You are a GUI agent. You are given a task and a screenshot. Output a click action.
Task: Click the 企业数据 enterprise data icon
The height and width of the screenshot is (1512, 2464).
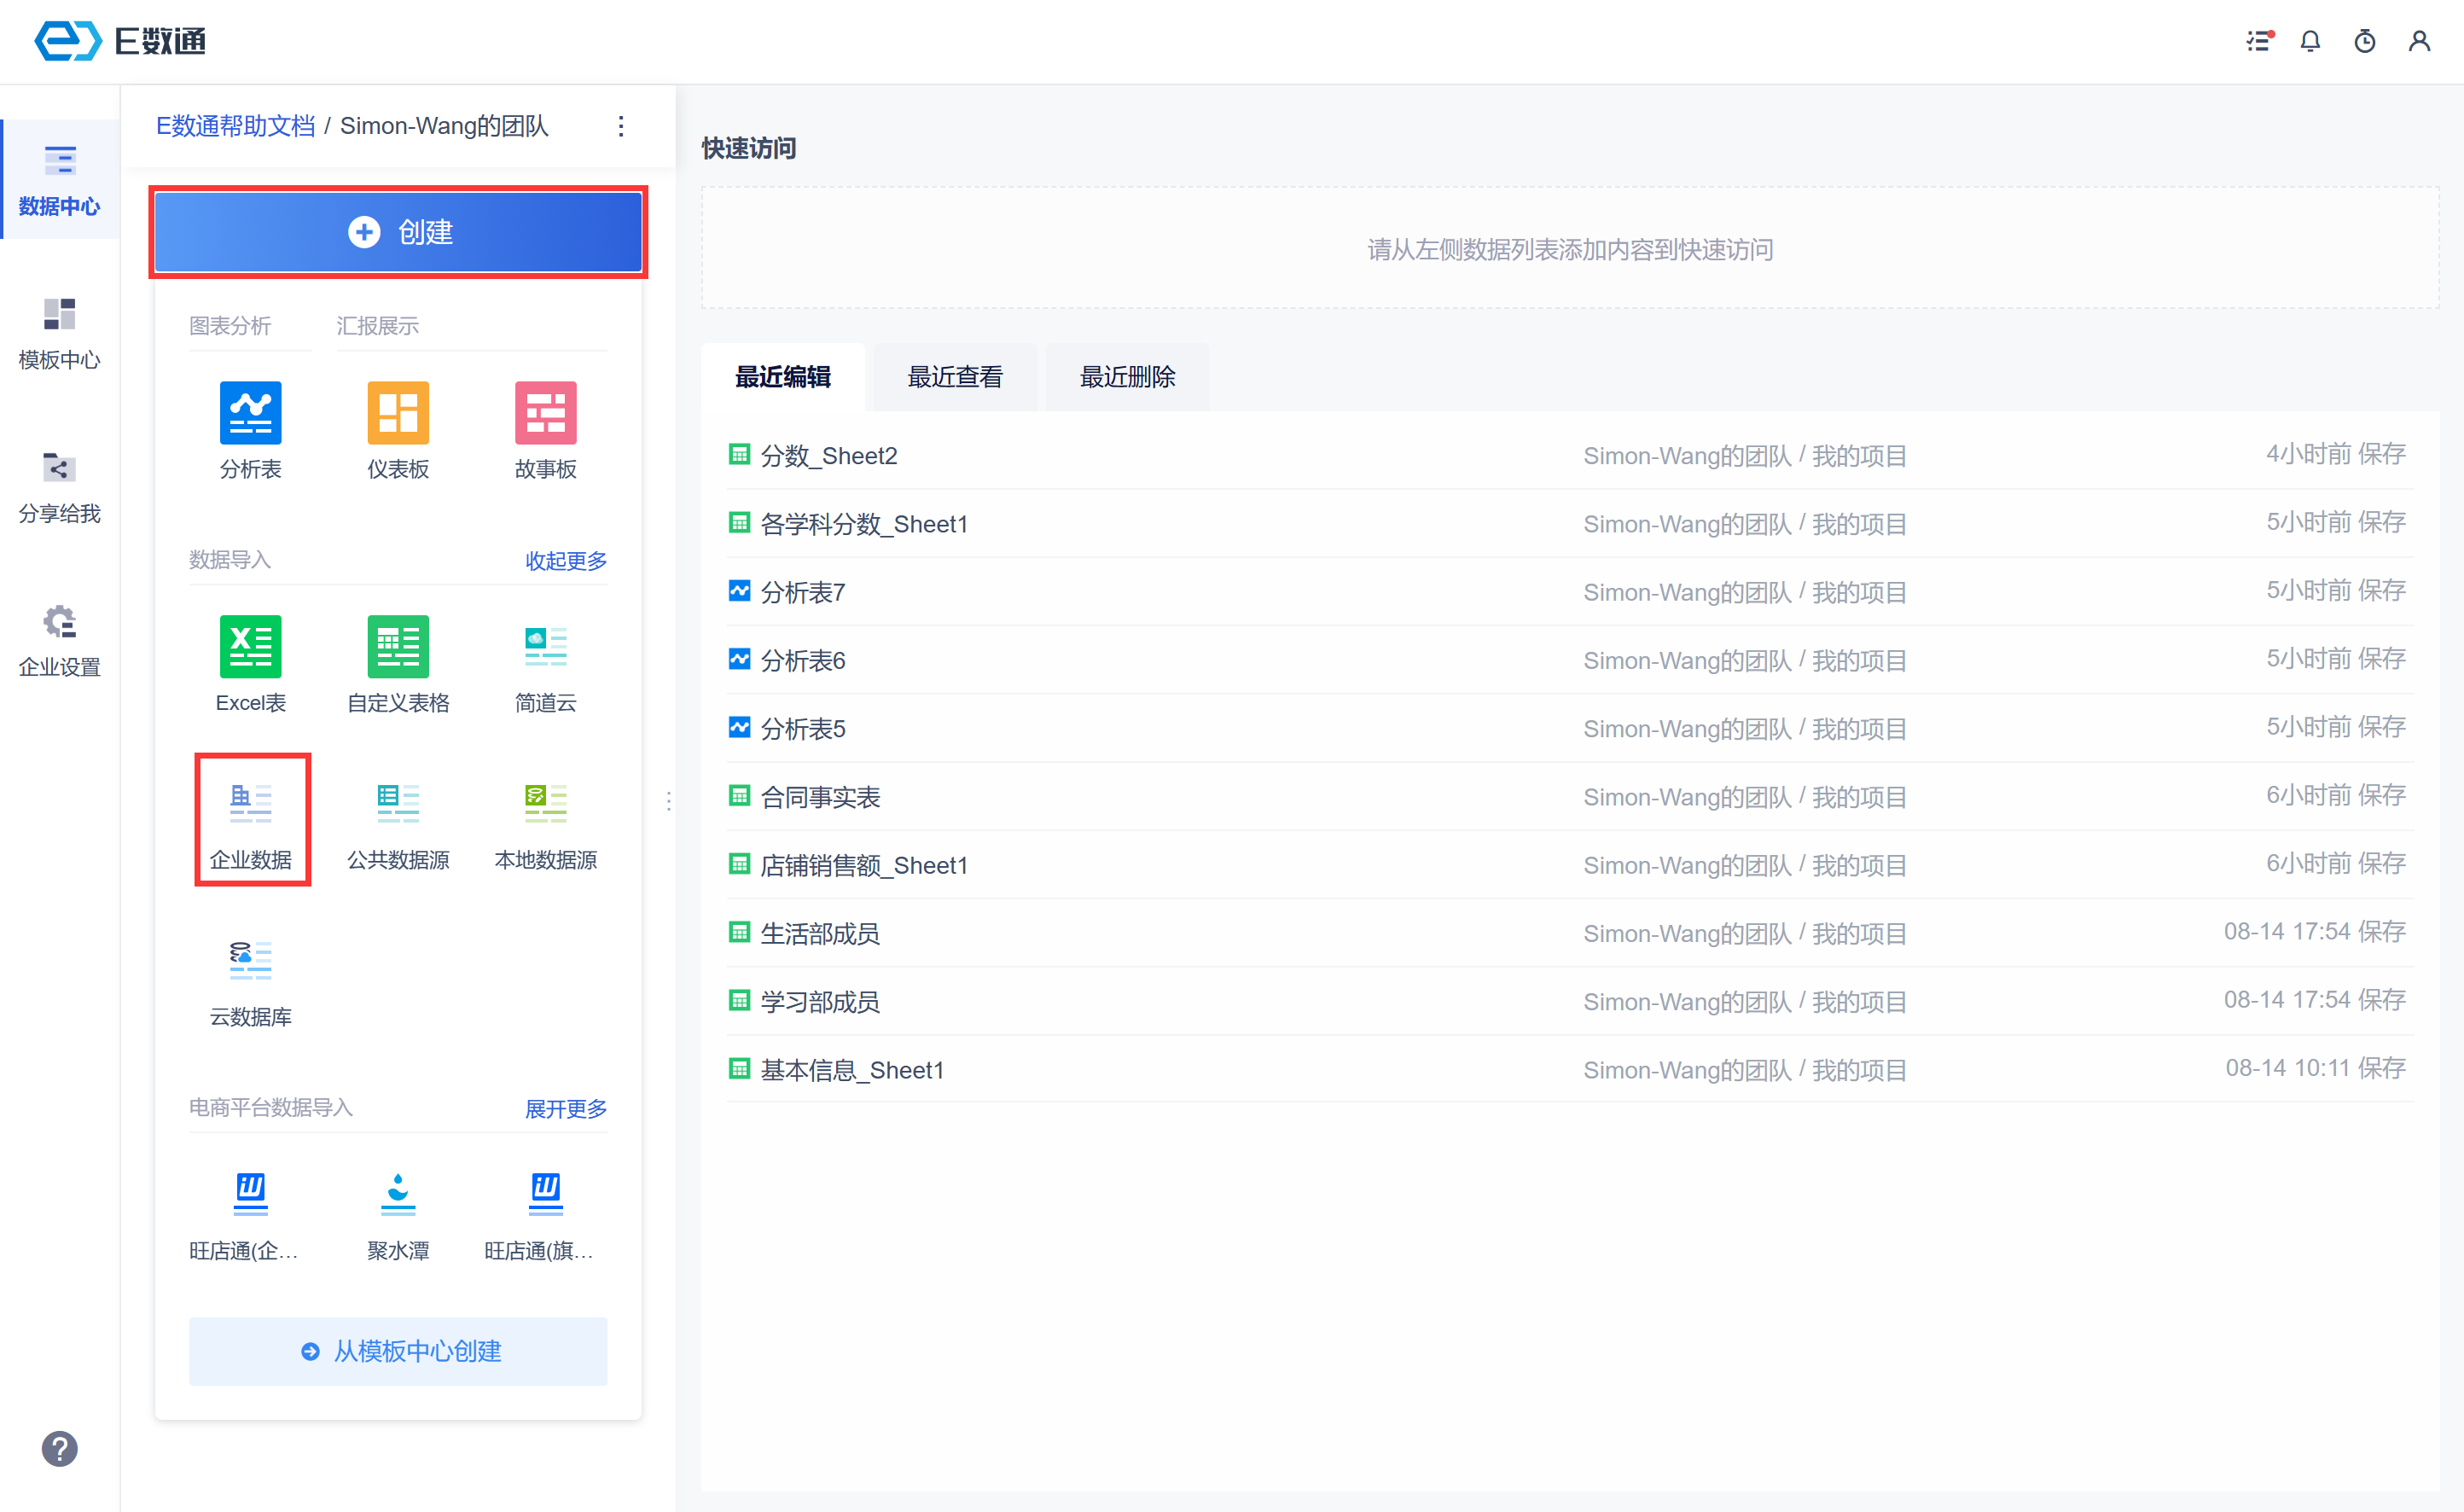coord(251,804)
